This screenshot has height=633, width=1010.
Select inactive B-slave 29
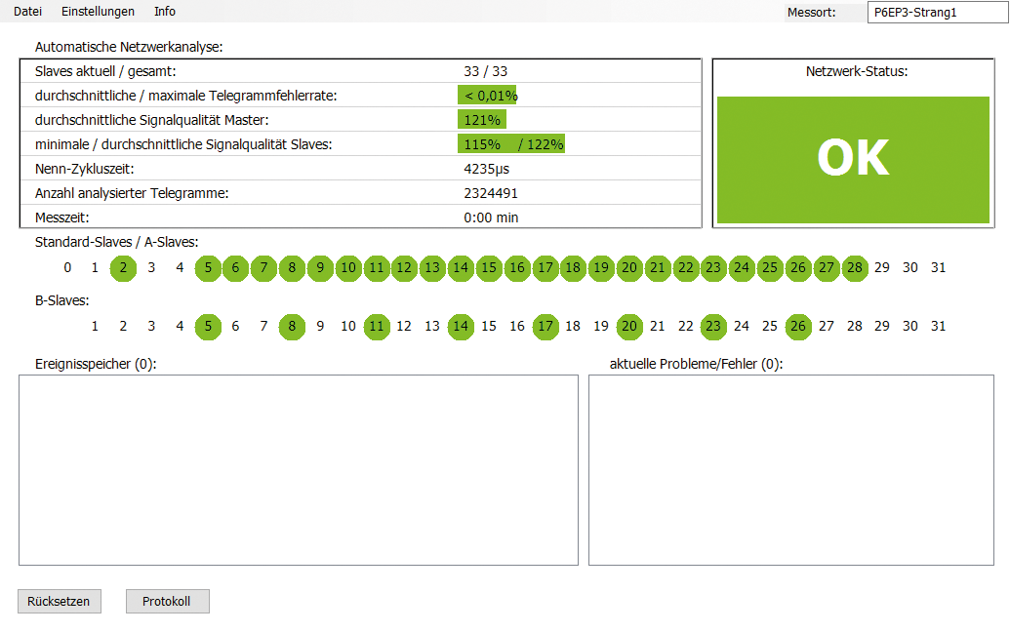coord(882,327)
